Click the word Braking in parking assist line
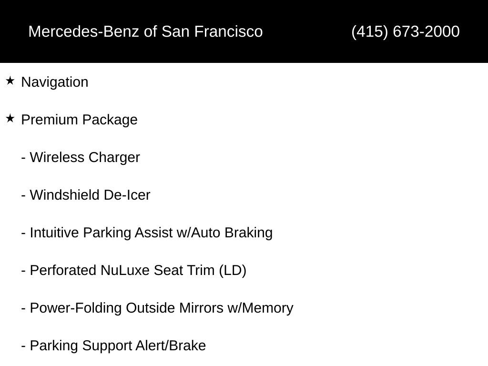 (x=248, y=233)
